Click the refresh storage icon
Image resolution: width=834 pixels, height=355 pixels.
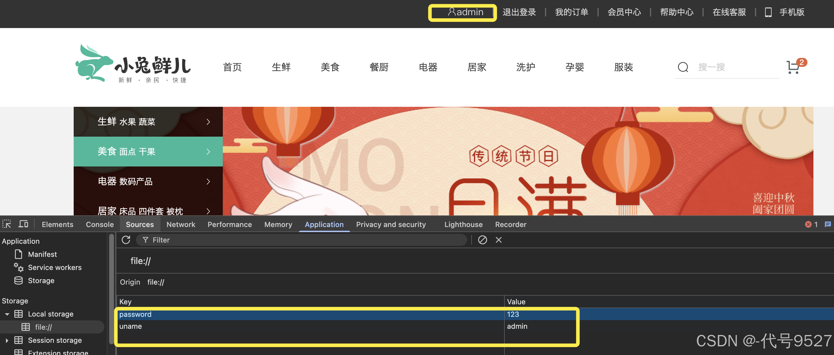click(x=126, y=240)
